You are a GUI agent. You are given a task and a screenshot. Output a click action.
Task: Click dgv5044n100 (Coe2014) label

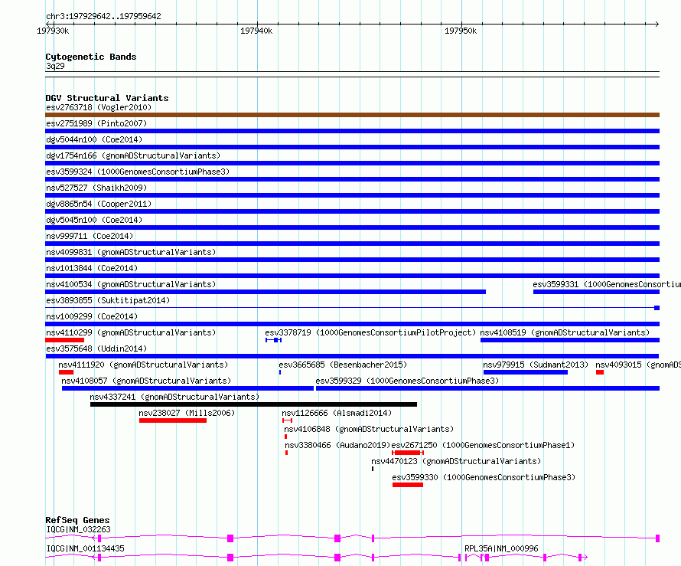pyautogui.click(x=94, y=139)
